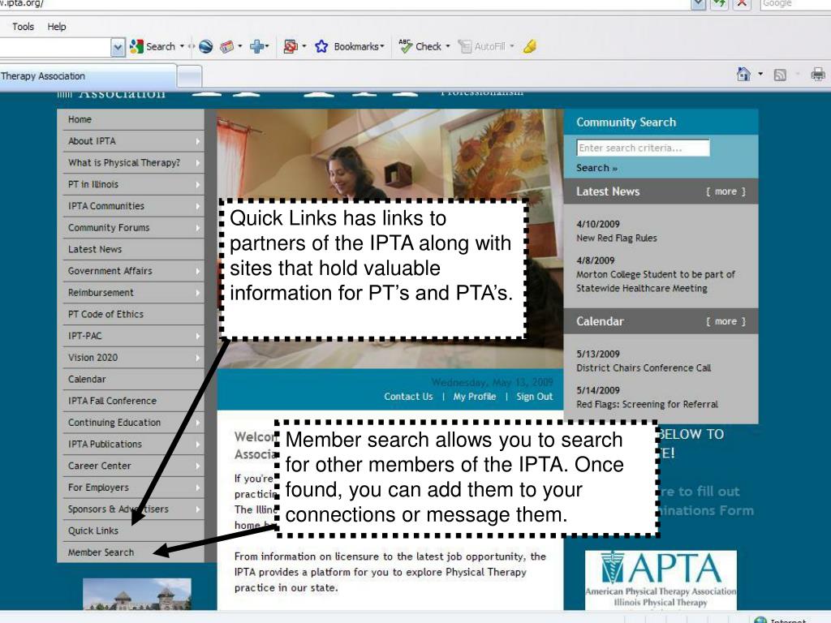The image size is (831, 623).
Task: Expand the About IPTA submenu arrow
Action: [197, 141]
